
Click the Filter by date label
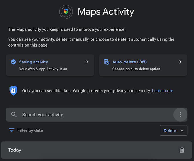click(x=30, y=130)
